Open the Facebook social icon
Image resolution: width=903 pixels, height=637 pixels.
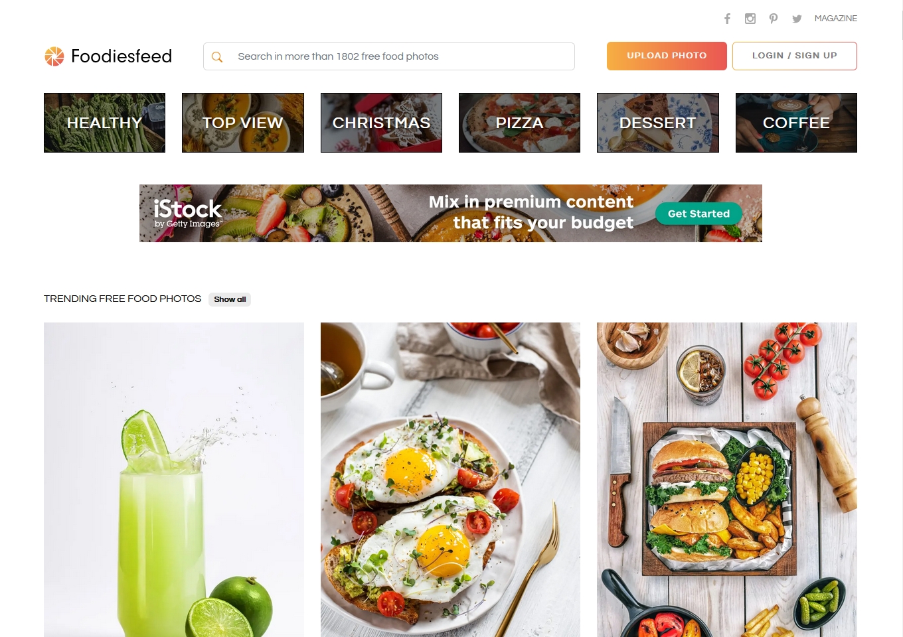coord(727,19)
